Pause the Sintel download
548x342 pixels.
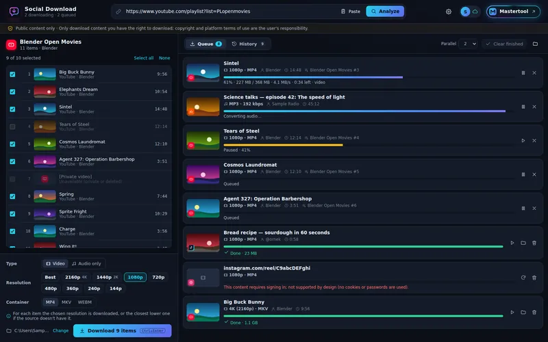[523, 73]
